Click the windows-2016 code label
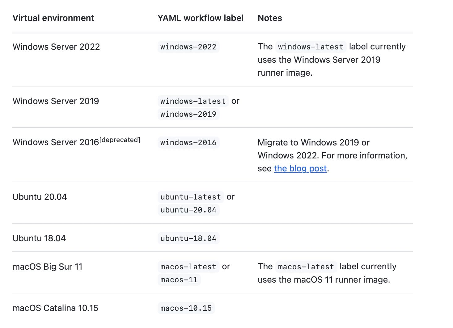Screen dimensions: 453x328 [x=188, y=143]
